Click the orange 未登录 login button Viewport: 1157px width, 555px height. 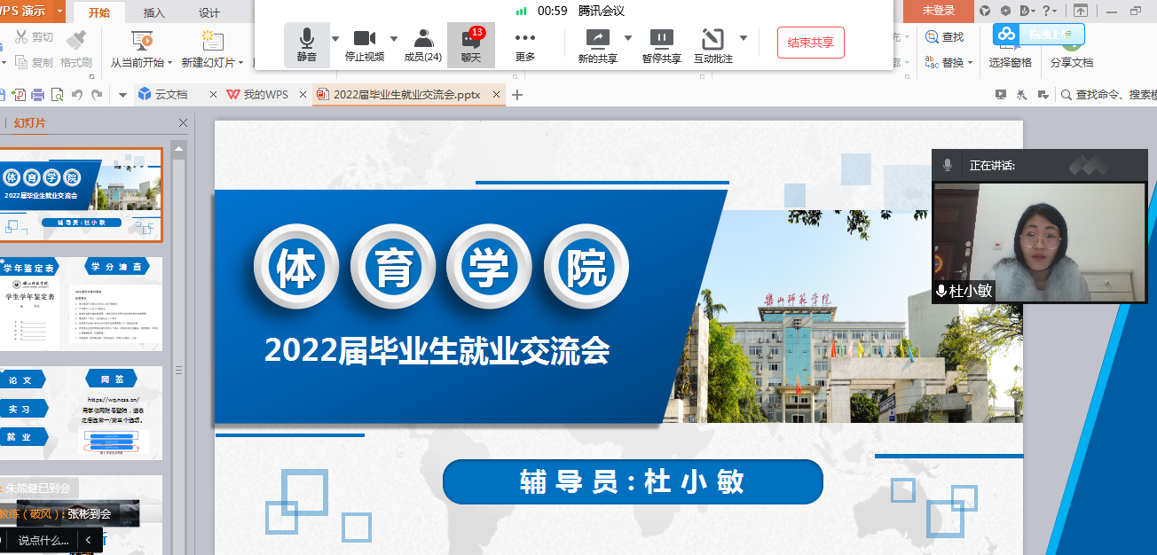[938, 11]
